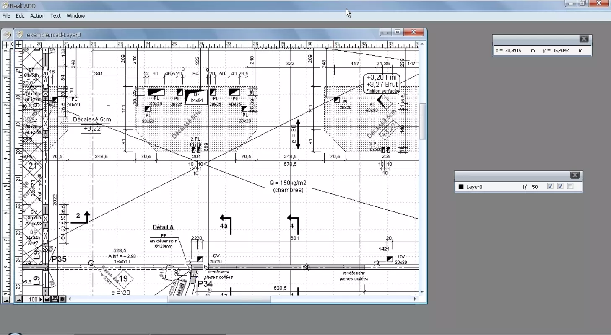Screen dimensions: 611x335
Task: Maximize the exemple.rcad-Layer0 document window
Action: point(398,32)
